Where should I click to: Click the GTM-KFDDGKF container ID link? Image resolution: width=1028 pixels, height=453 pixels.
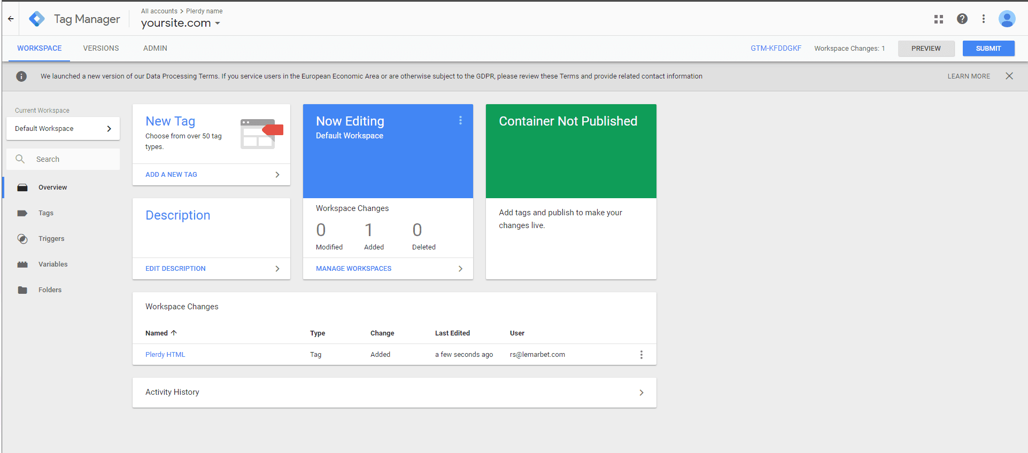click(776, 48)
